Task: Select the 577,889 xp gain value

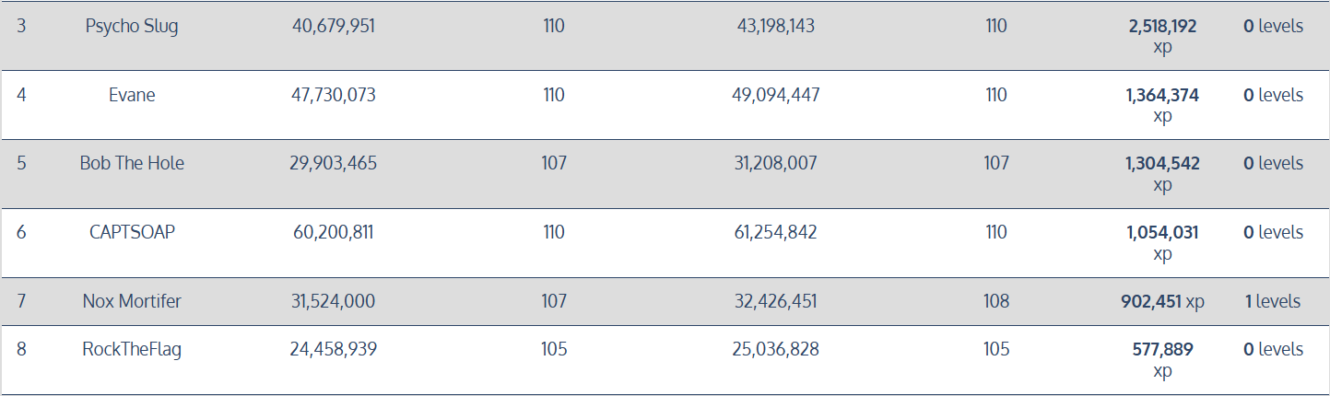Action: click(1162, 359)
